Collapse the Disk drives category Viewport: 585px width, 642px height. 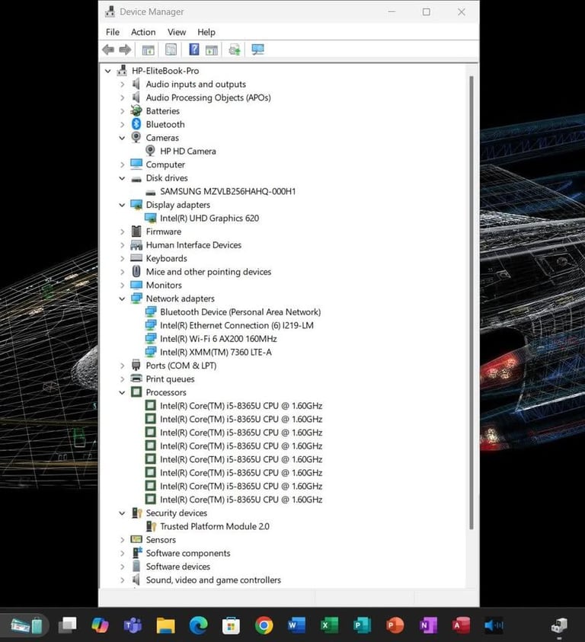122,178
